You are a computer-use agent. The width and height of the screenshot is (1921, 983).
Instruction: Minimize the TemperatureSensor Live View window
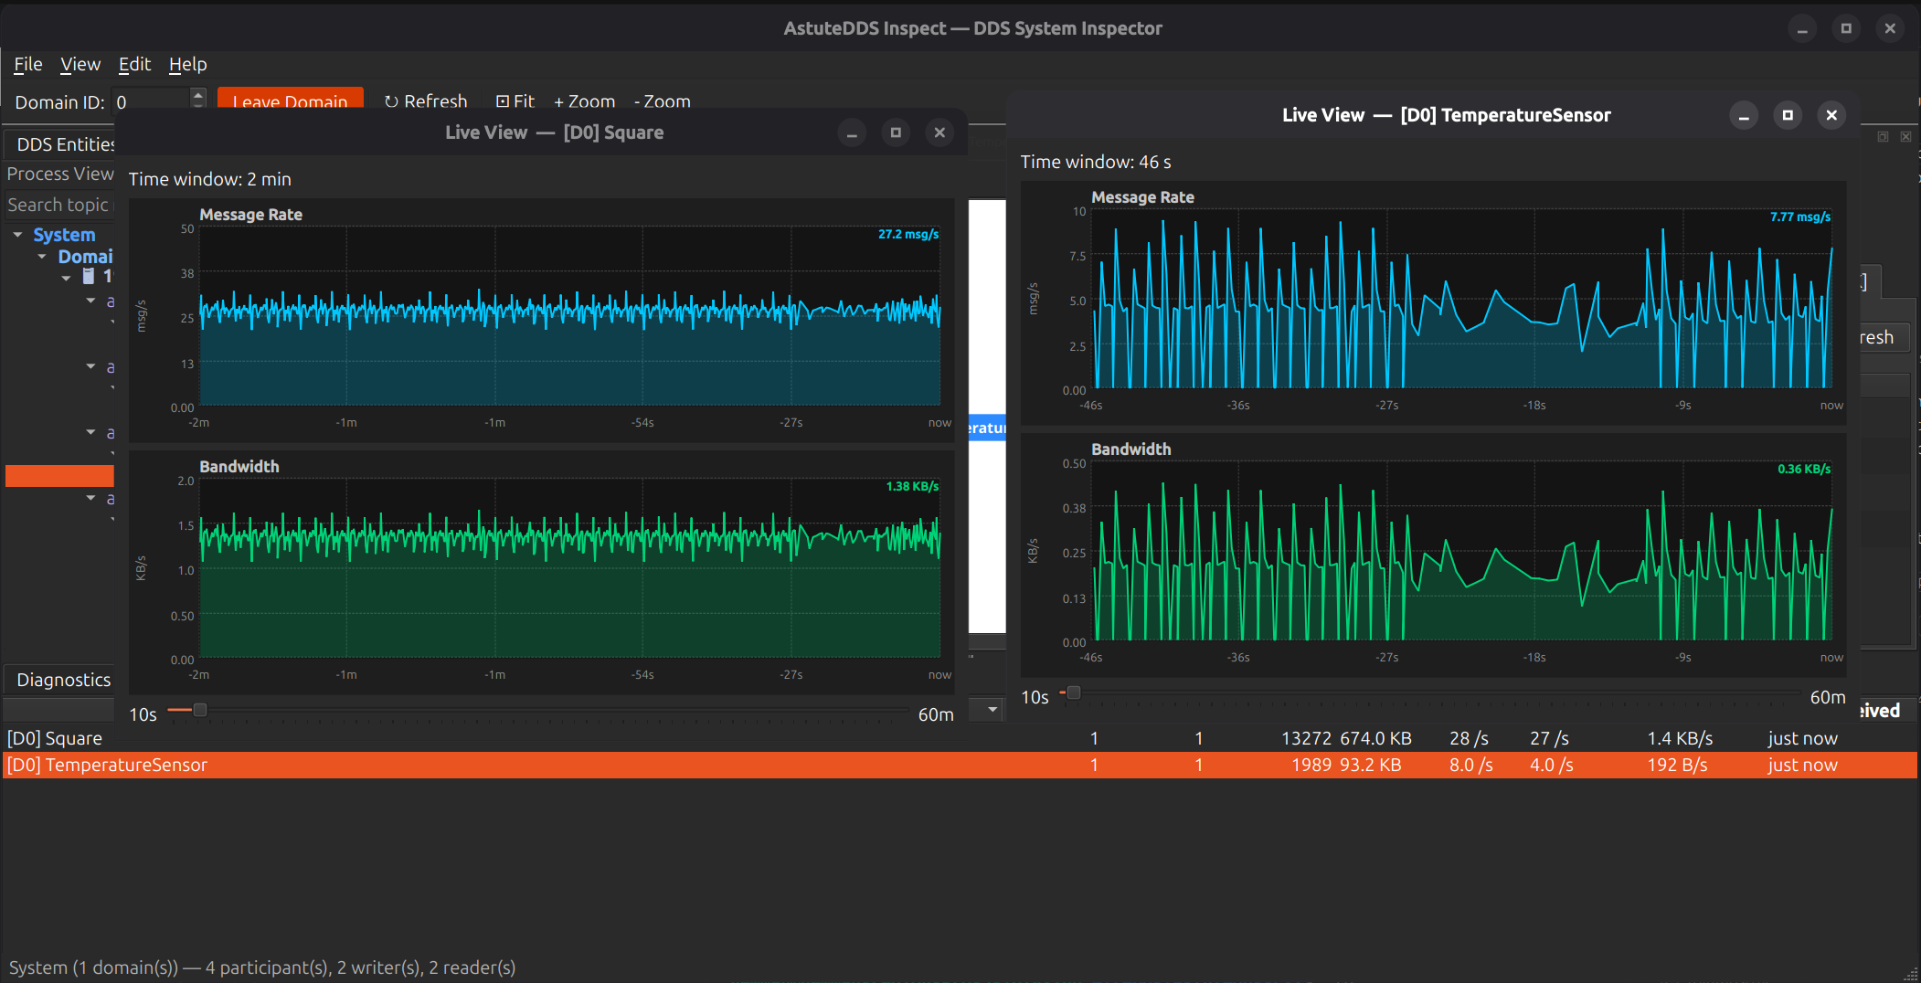pos(1744,116)
